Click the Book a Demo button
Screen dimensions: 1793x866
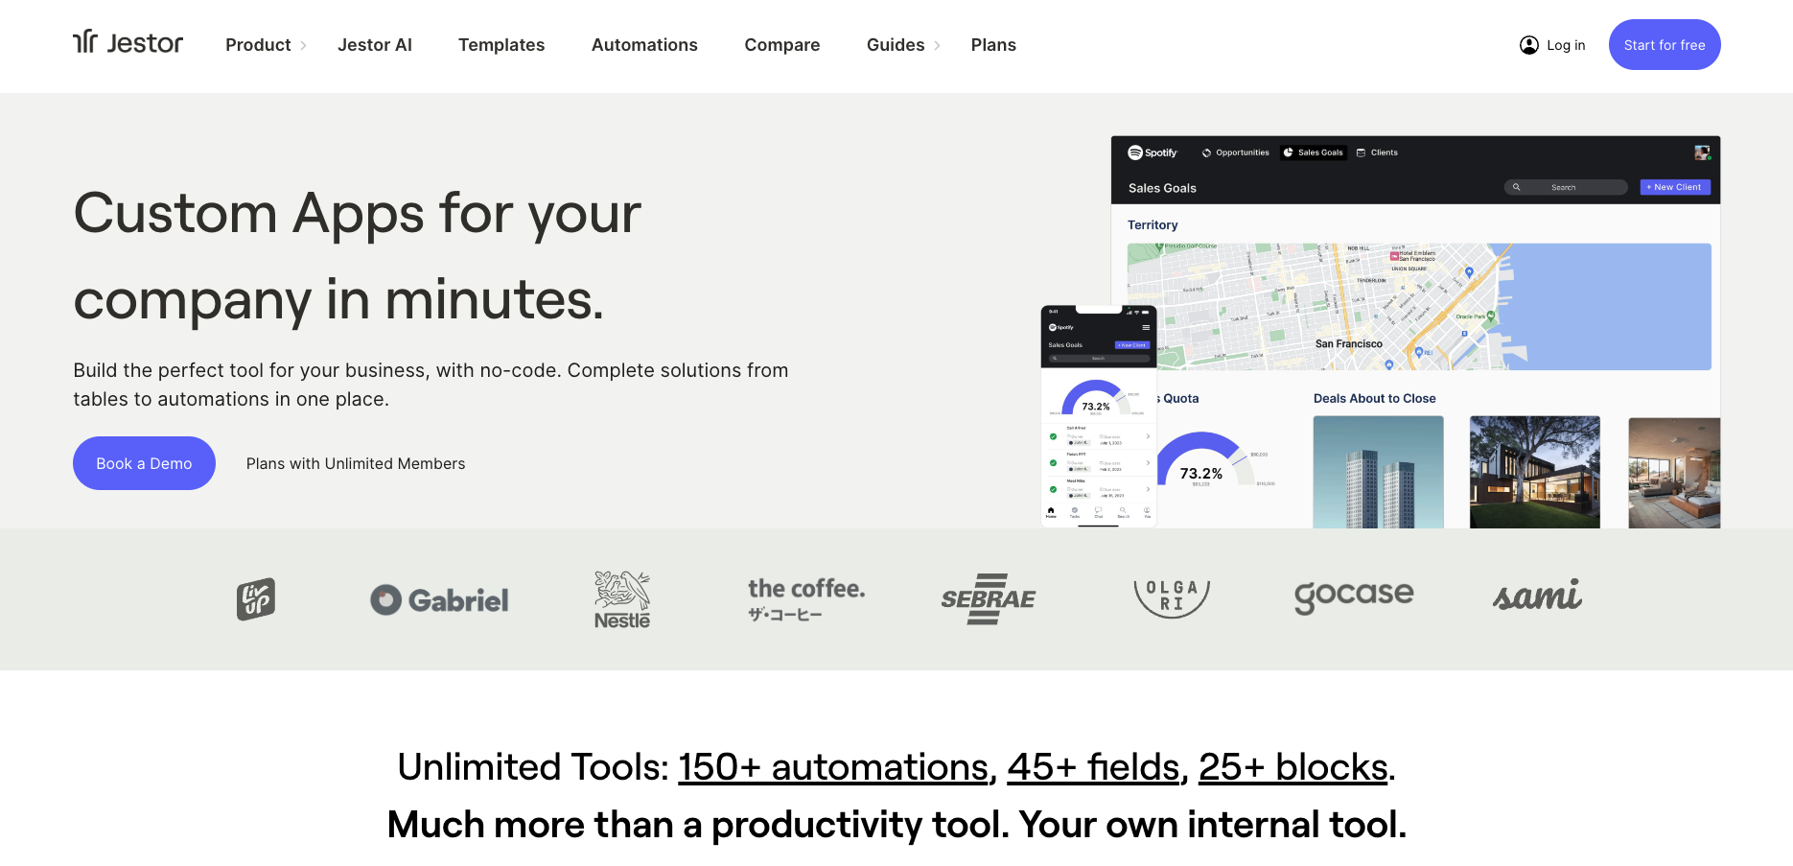click(x=144, y=463)
